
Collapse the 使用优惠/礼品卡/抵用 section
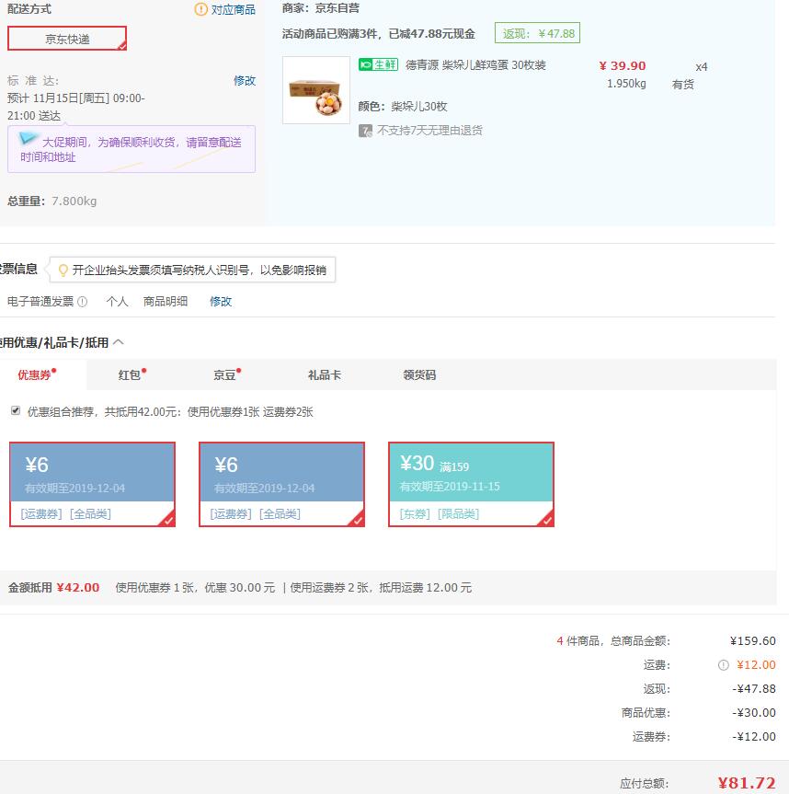click(118, 342)
